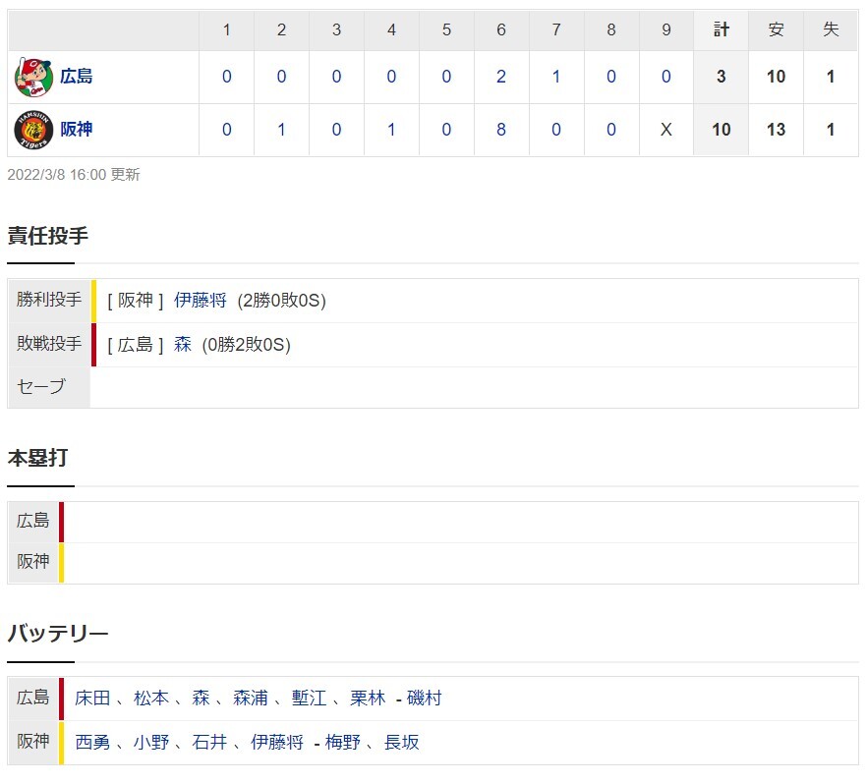Open the 阪神 team link in scoreboard
Screen dimensions: 866x783
(x=77, y=130)
